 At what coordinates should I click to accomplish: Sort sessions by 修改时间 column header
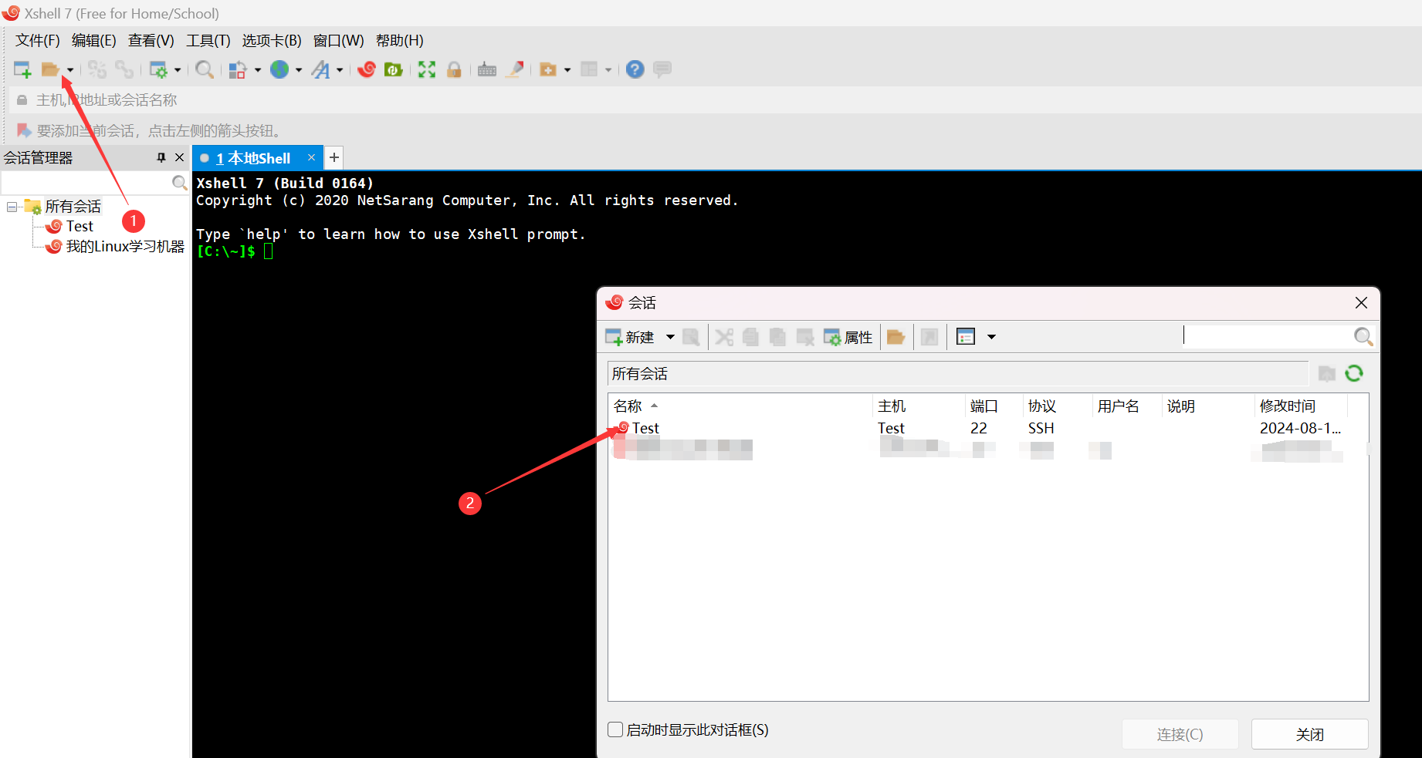tap(1300, 406)
